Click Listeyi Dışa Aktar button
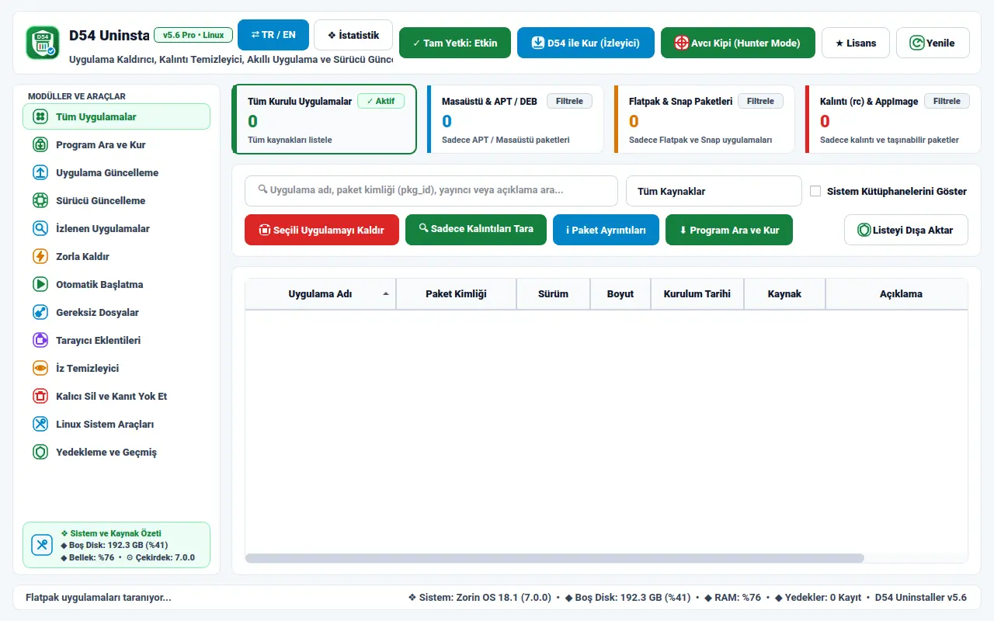Screen dimensions: 994x621 click(906, 230)
